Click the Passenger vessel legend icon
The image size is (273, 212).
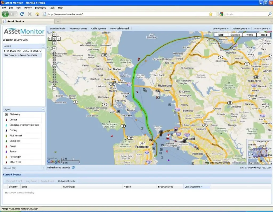tap(6, 157)
